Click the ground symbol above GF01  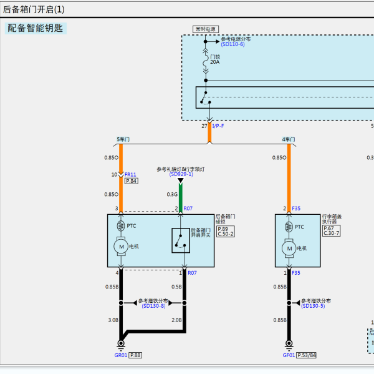tap(289, 345)
